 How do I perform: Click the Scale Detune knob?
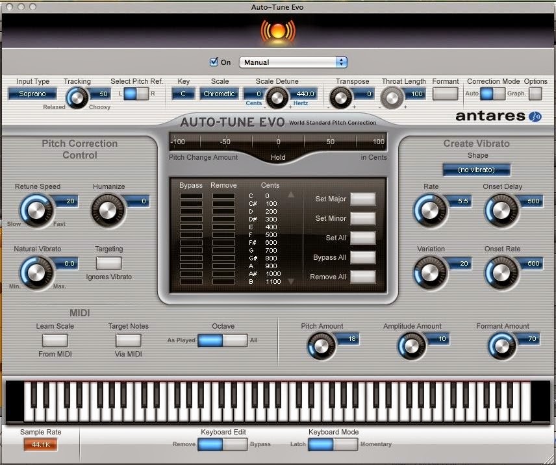pos(277,97)
